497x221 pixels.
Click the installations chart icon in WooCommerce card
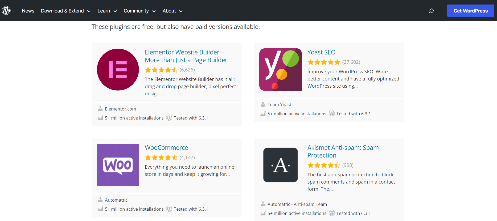[x=100, y=209]
